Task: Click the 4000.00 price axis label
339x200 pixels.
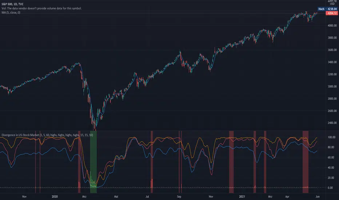Action: coord(332,25)
